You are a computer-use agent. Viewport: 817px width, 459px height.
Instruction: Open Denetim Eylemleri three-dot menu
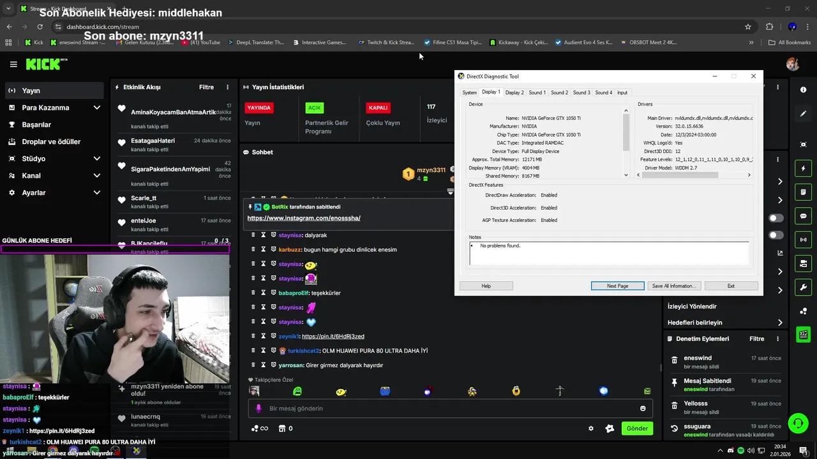pyautogui.click(x=777, y=339)
